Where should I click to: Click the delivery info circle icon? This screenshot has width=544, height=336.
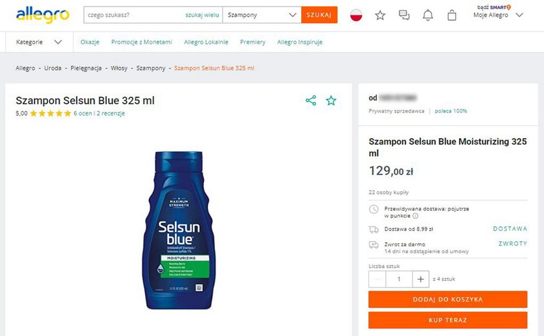[415, 216]
